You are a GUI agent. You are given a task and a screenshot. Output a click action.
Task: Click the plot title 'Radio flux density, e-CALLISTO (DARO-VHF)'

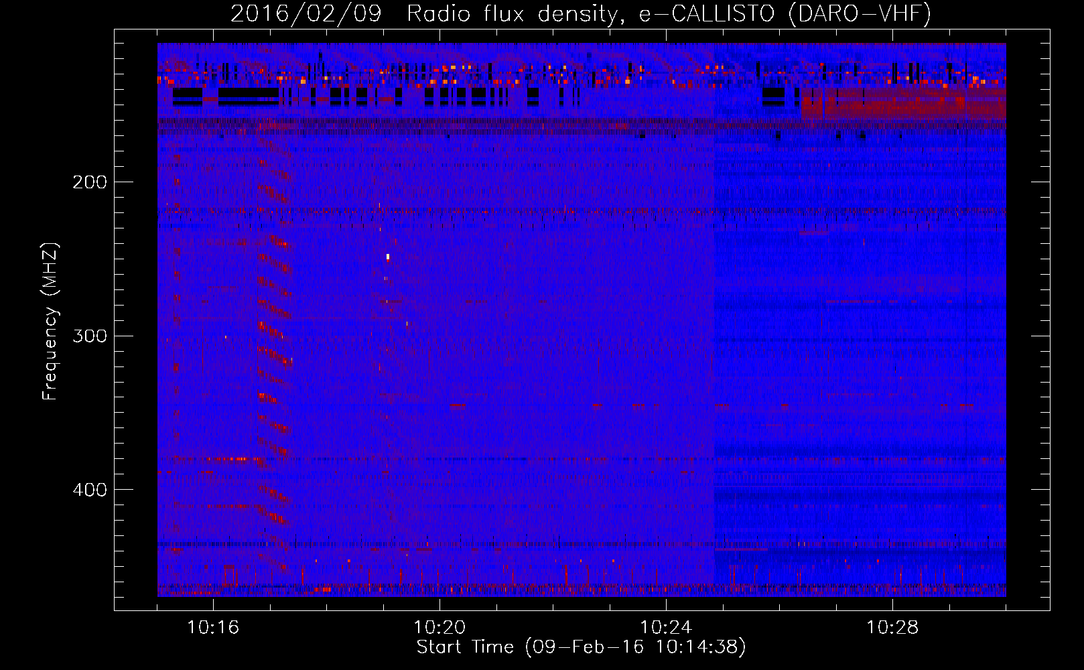669,14
